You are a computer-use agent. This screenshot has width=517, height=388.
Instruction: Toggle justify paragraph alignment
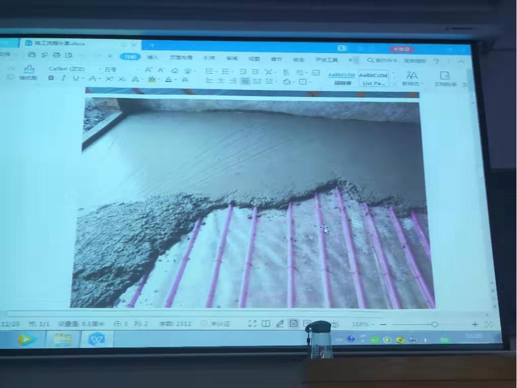point(245,81)
